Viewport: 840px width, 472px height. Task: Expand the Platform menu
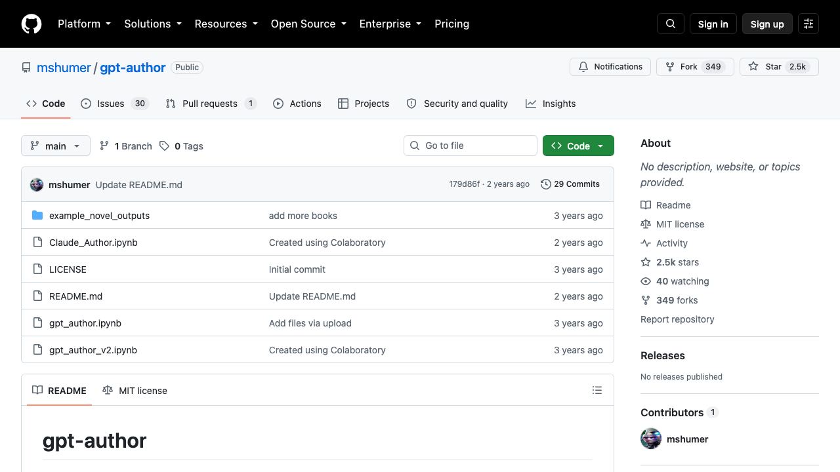(x=85, y=24)
